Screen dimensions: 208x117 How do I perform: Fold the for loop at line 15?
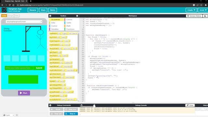click(x=84, y=39)
